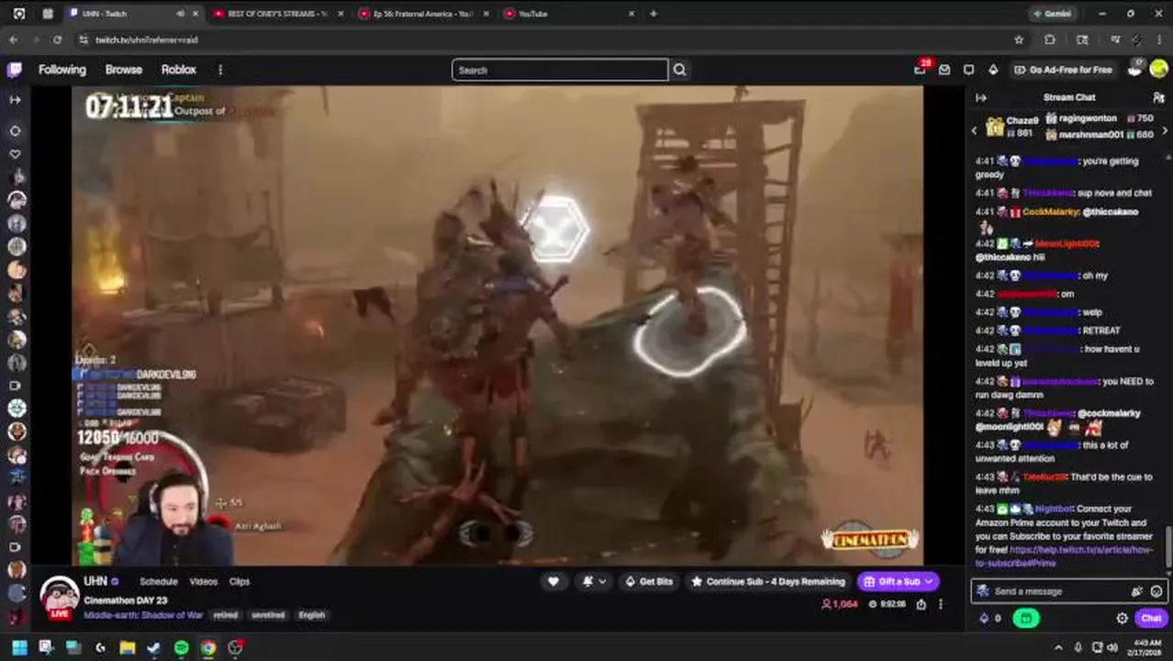Switch to the YouTube browser tab
Screen dimensions: 1173x661
click(569, 14)
